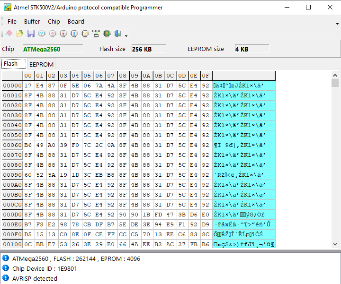Open a file with the folder icon

[x=20, y=34]
